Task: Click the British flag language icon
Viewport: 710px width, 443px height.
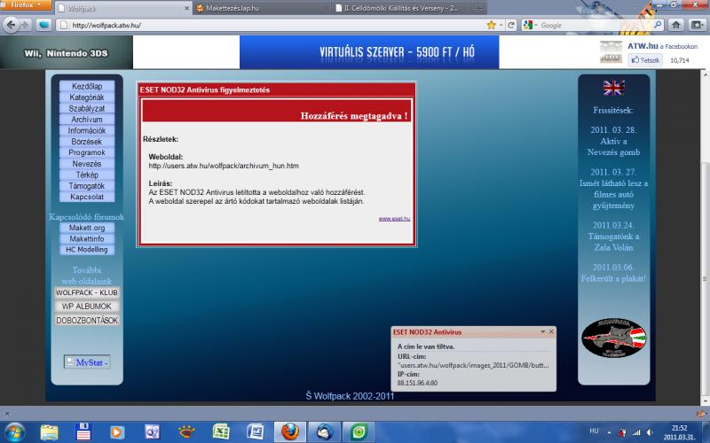Action: [613, 87]
